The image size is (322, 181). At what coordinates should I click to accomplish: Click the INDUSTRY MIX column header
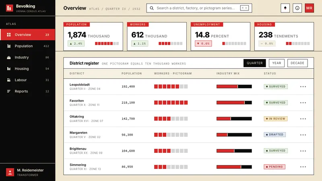pos(228,74)
